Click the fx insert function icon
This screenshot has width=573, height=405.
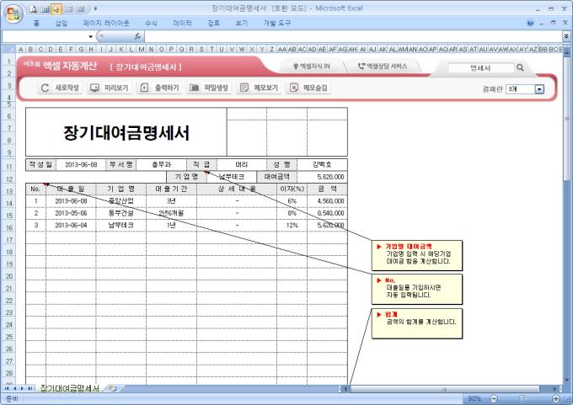click(137, 36)
